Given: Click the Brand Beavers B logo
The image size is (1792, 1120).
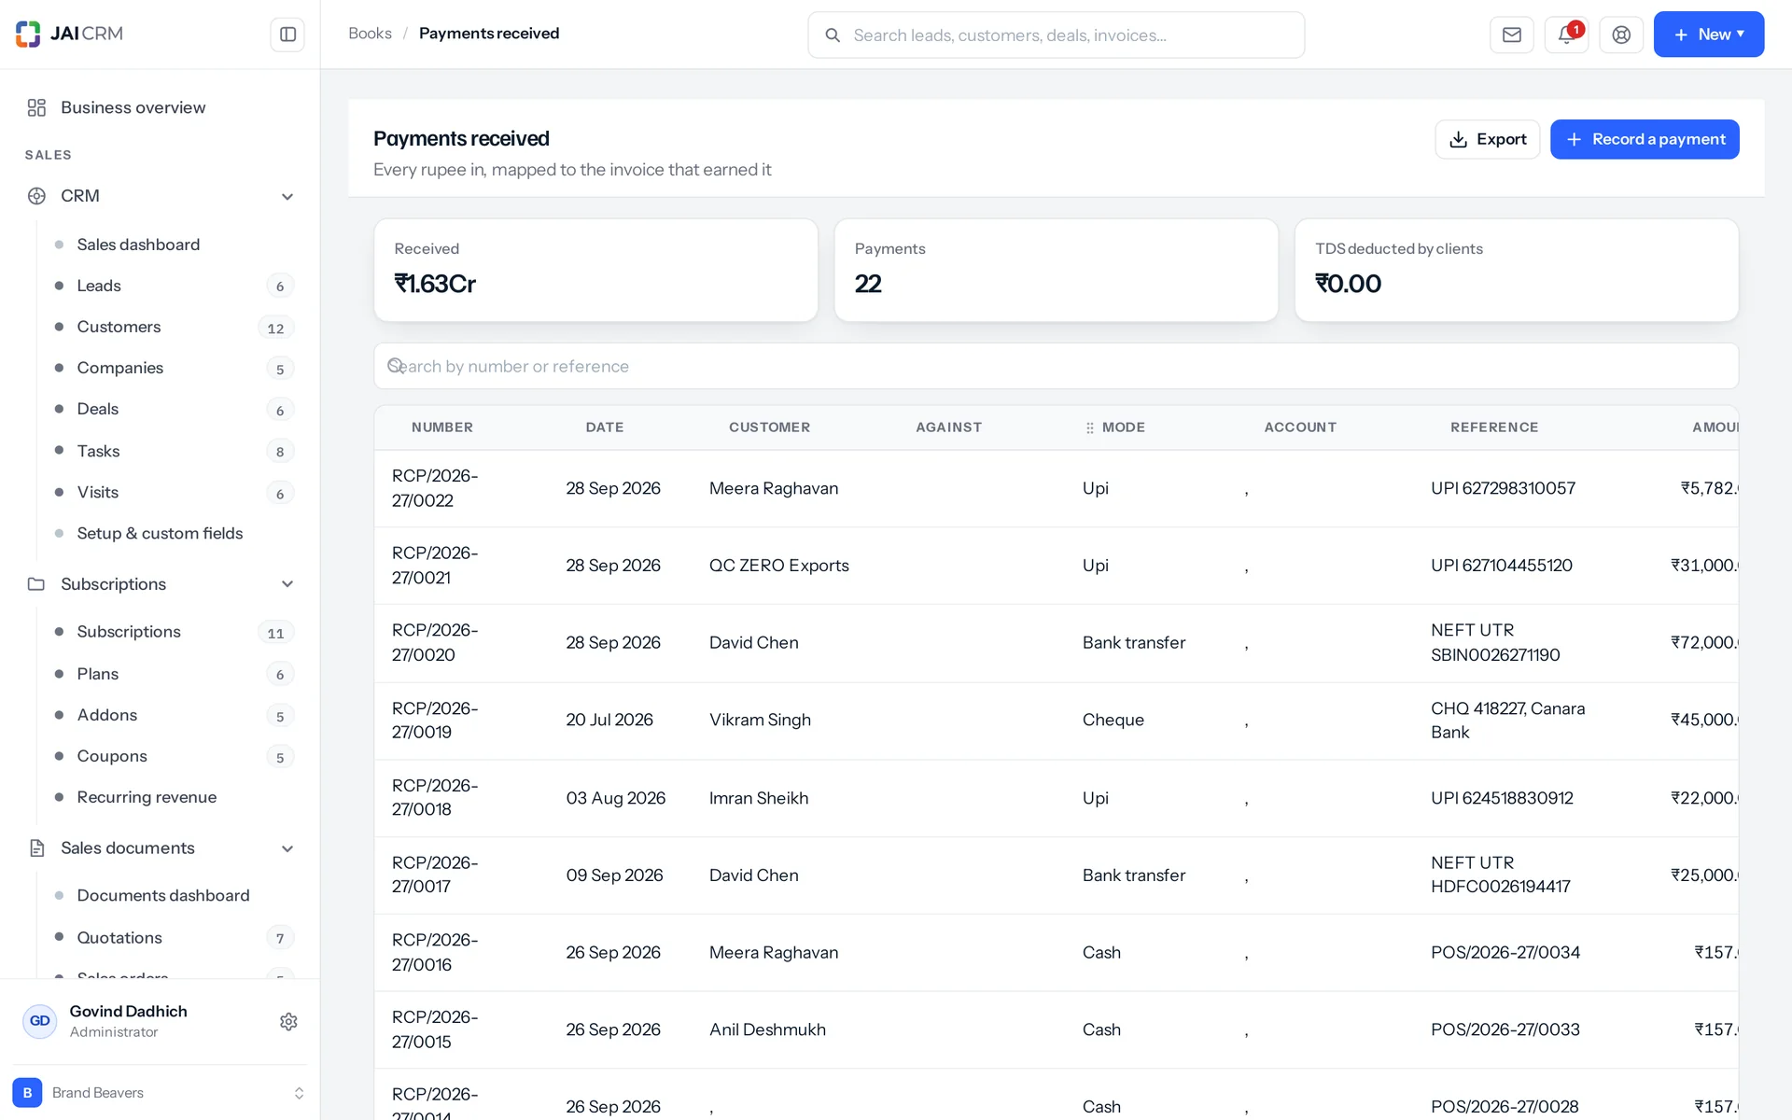Looking at the screenshot, I should pos(27,1093).
